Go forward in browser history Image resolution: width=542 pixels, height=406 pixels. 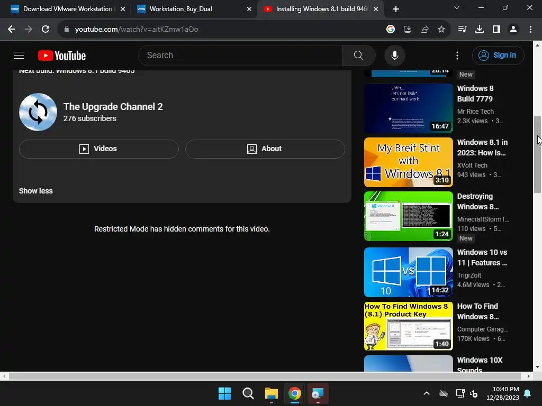[29, 30]
